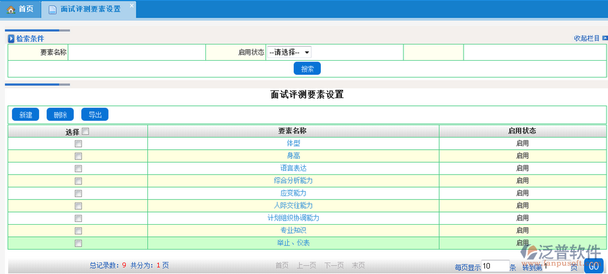Click the 搜索 button
Image resolution: width=608 pixels, height=274 pixels.
pyautogui.click(x=307, y=69)
